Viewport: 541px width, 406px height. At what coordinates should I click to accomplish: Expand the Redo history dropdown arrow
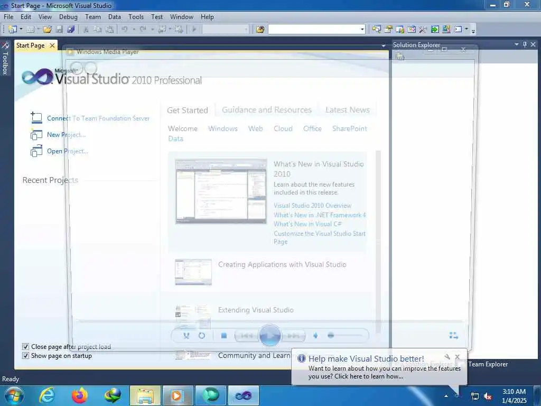tap(152, 30)
